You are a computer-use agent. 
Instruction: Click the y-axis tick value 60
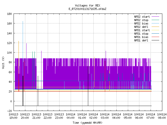[x=10, y=72]
